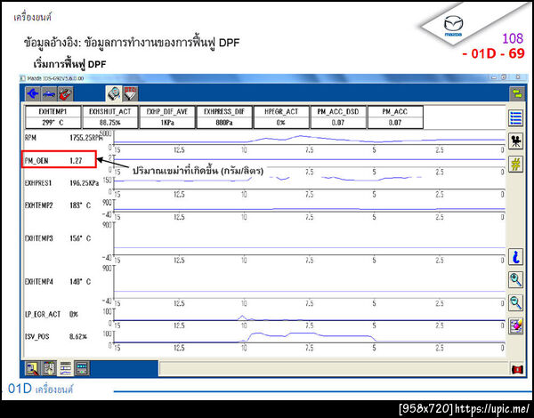Click the zoom in magnifier icon
The image size is (534, 418).
pos(515,279)
